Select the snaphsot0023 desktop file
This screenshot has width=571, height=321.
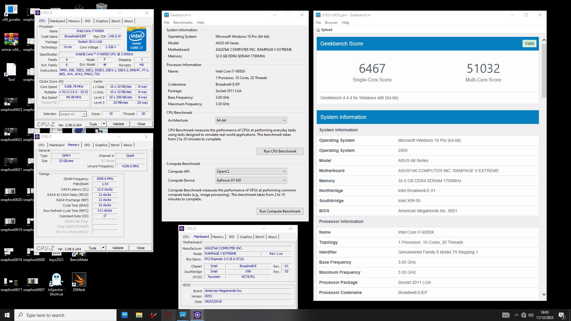pos(11,104)
